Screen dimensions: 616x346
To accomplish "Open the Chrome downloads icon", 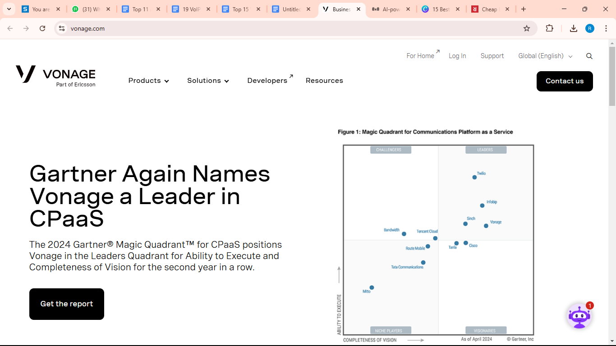I will click(x=574, y=28).
